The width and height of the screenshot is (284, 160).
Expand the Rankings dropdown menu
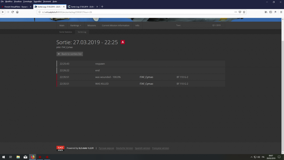(76, 26)
